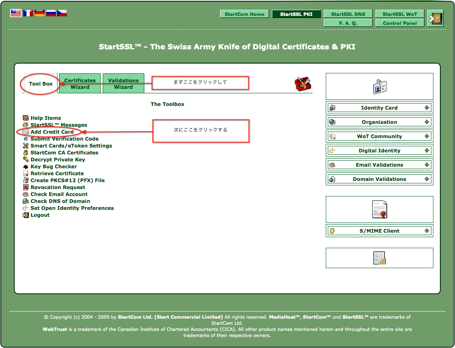The height and width of the screenshot is (348, 455).
Task: Click the Check DNS of Domain icon
Action: point(26,201)
